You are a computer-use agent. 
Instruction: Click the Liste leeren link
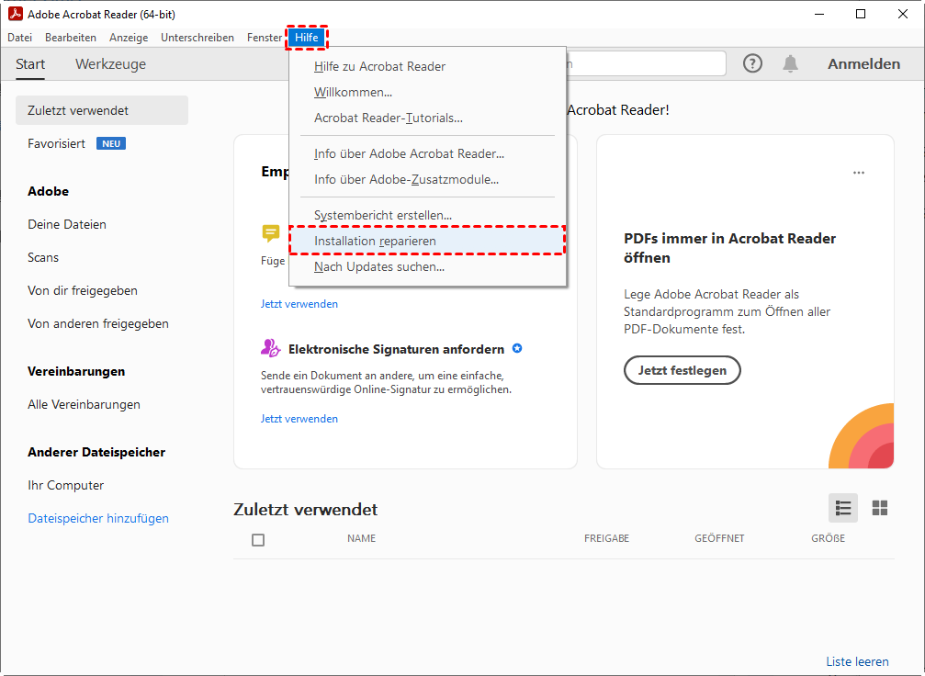tap(857, 661)
